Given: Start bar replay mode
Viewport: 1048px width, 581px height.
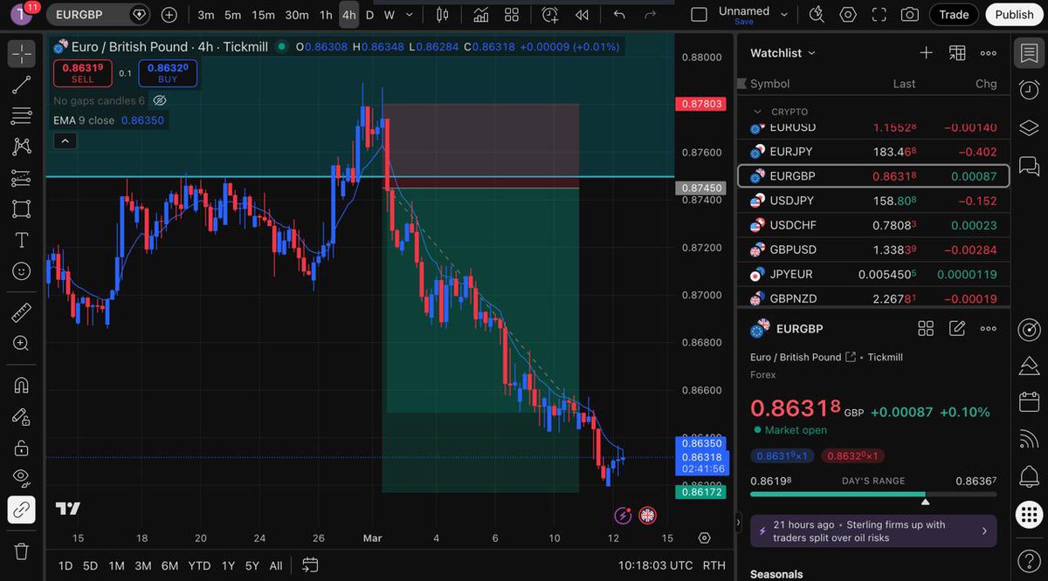Looking at the screenshot, I should tap(582, 15).
